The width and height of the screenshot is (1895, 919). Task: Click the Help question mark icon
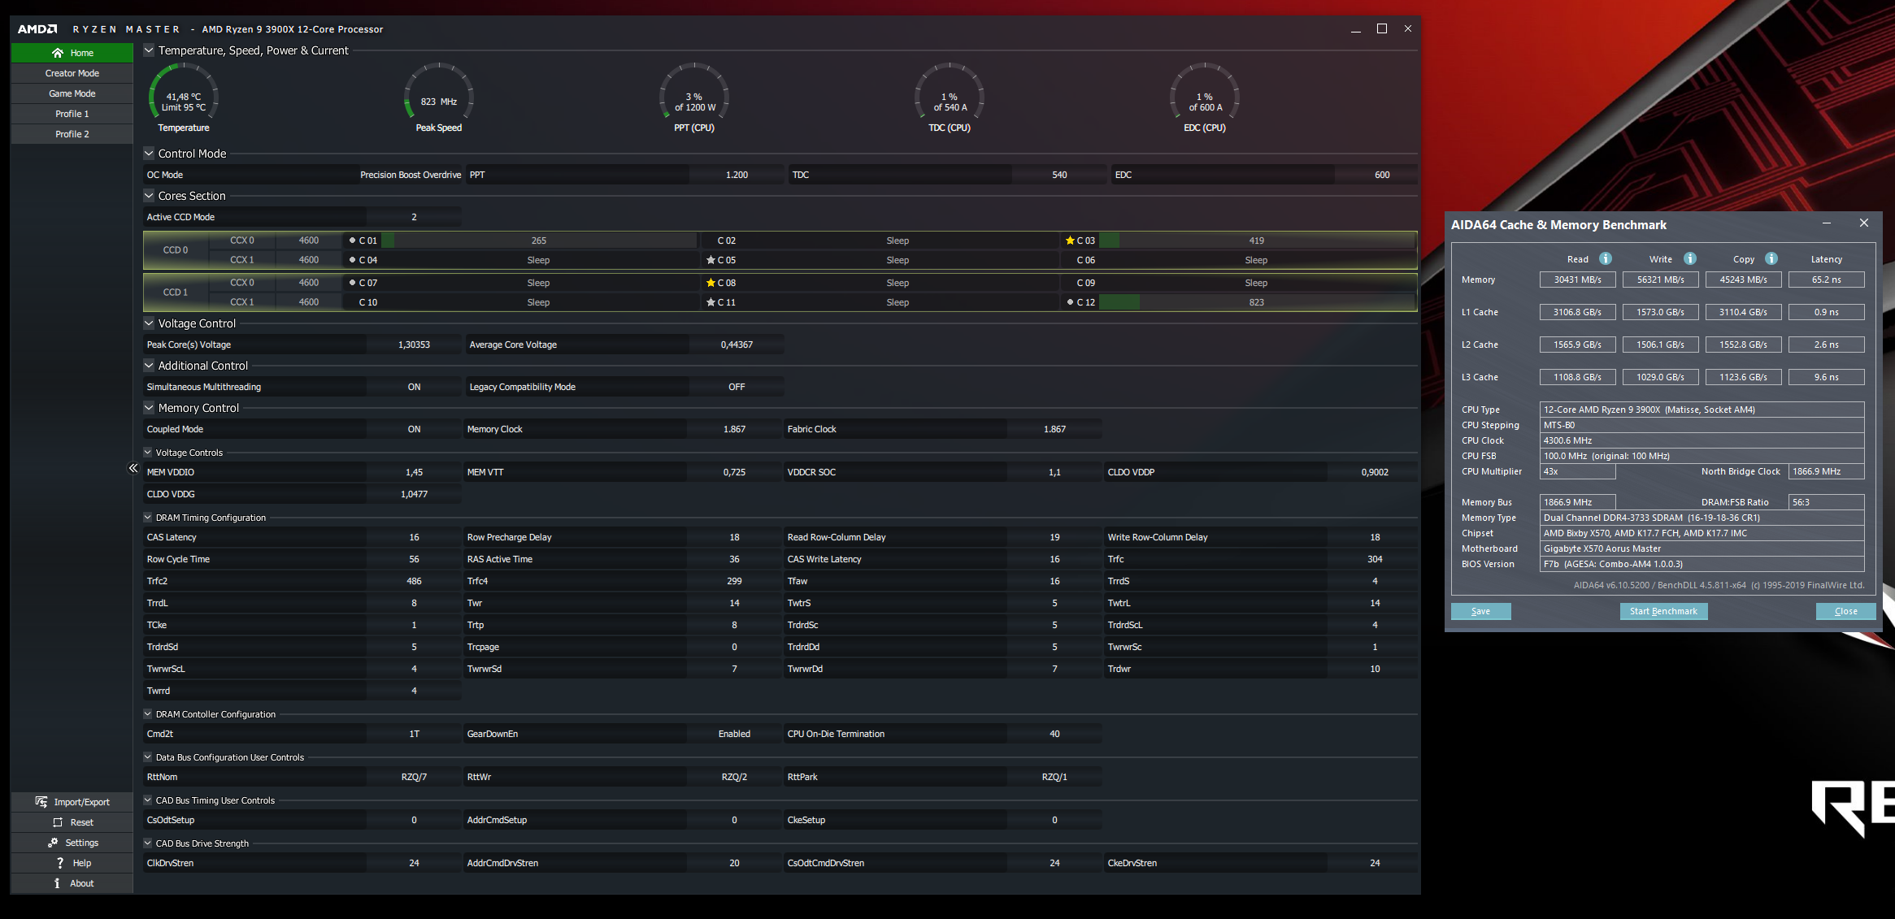click(x=60, y=863)
